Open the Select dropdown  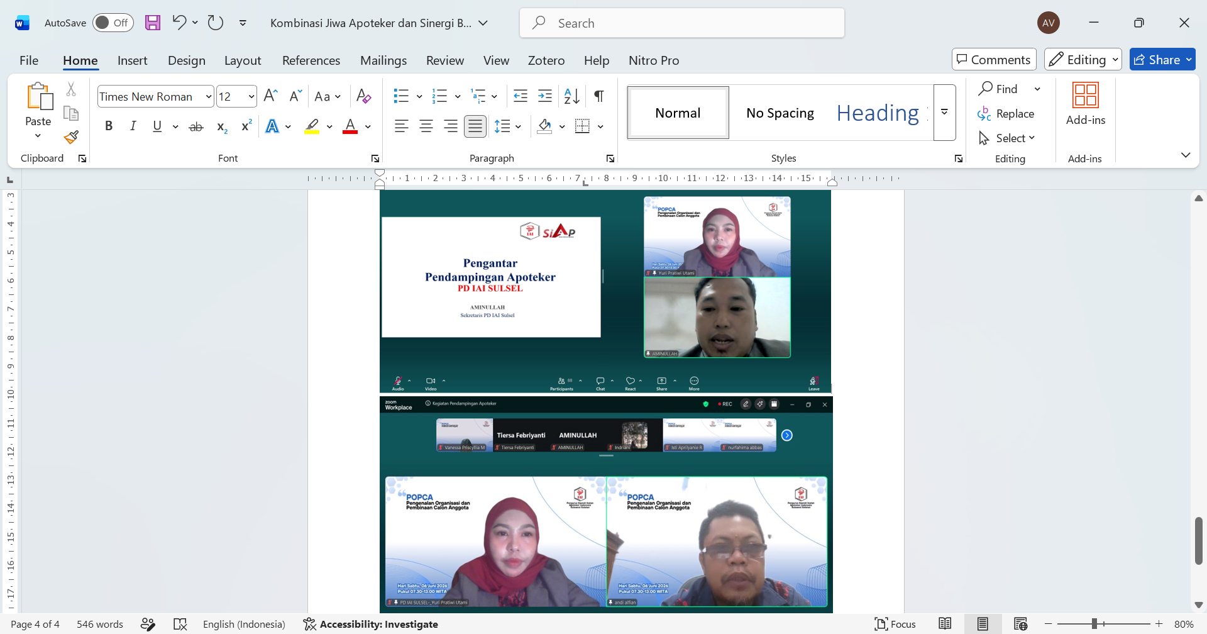tap(1007, 138)
